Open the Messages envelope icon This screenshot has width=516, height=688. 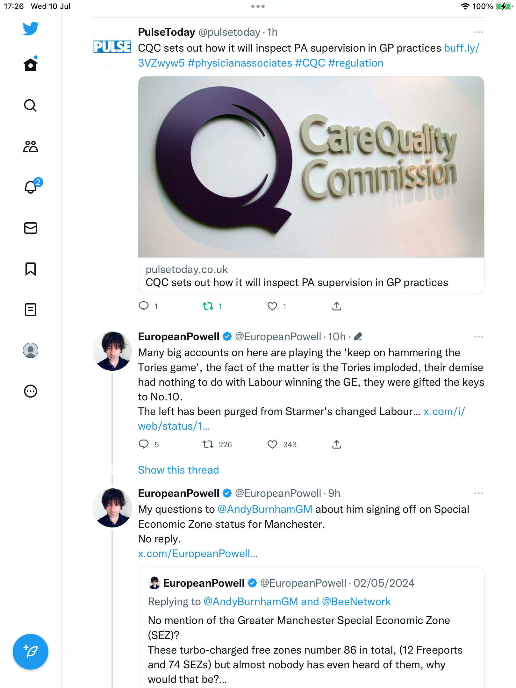pos(31,228)
